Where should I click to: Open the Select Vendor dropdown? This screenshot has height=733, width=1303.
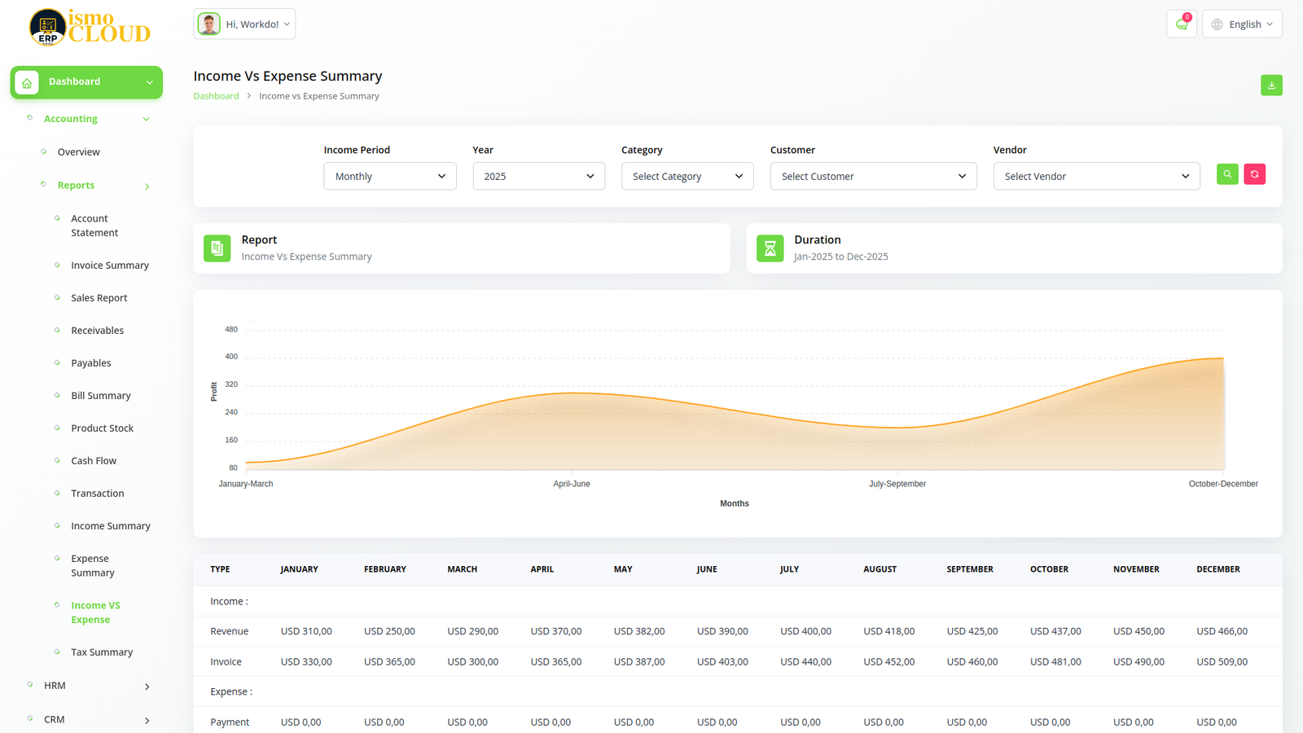pyautogui.click(x=1096, y=176)
